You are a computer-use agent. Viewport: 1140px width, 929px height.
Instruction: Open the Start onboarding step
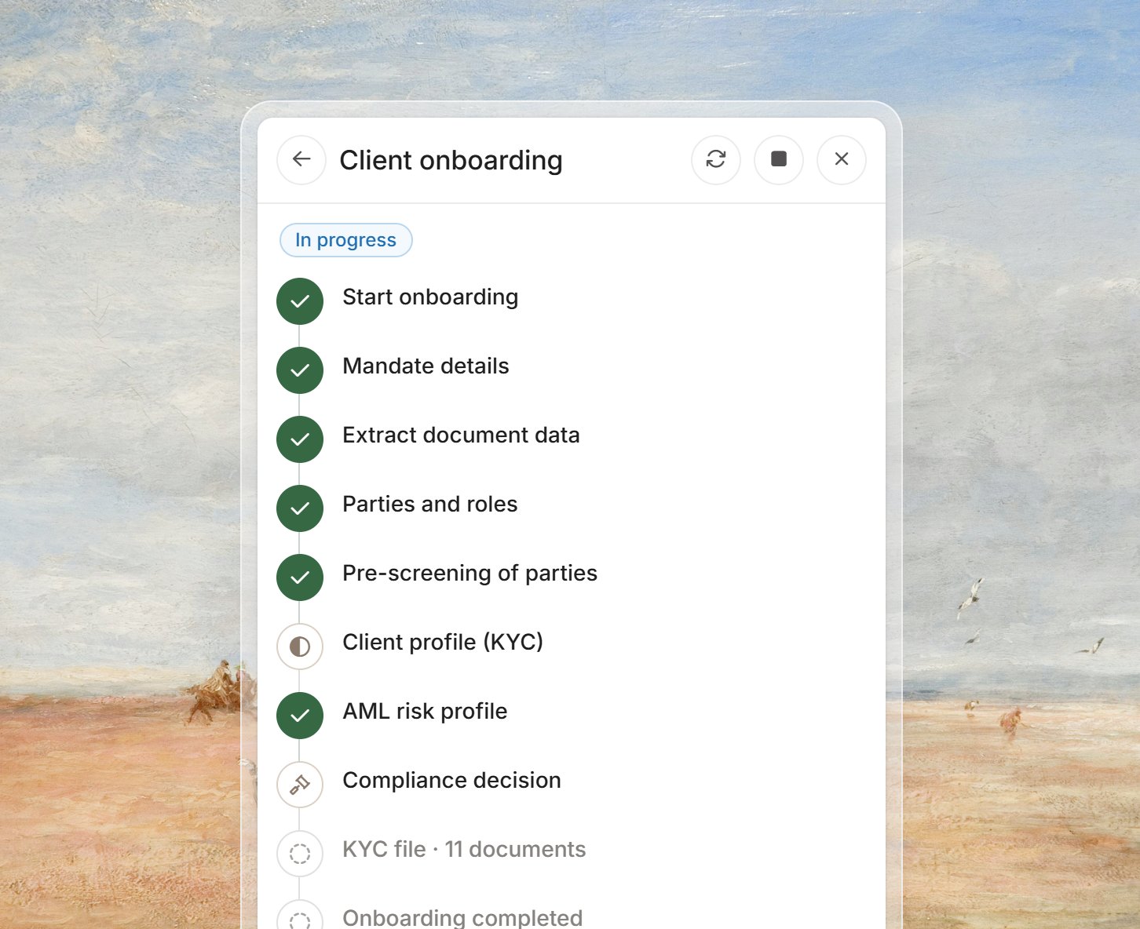[430, 297]
